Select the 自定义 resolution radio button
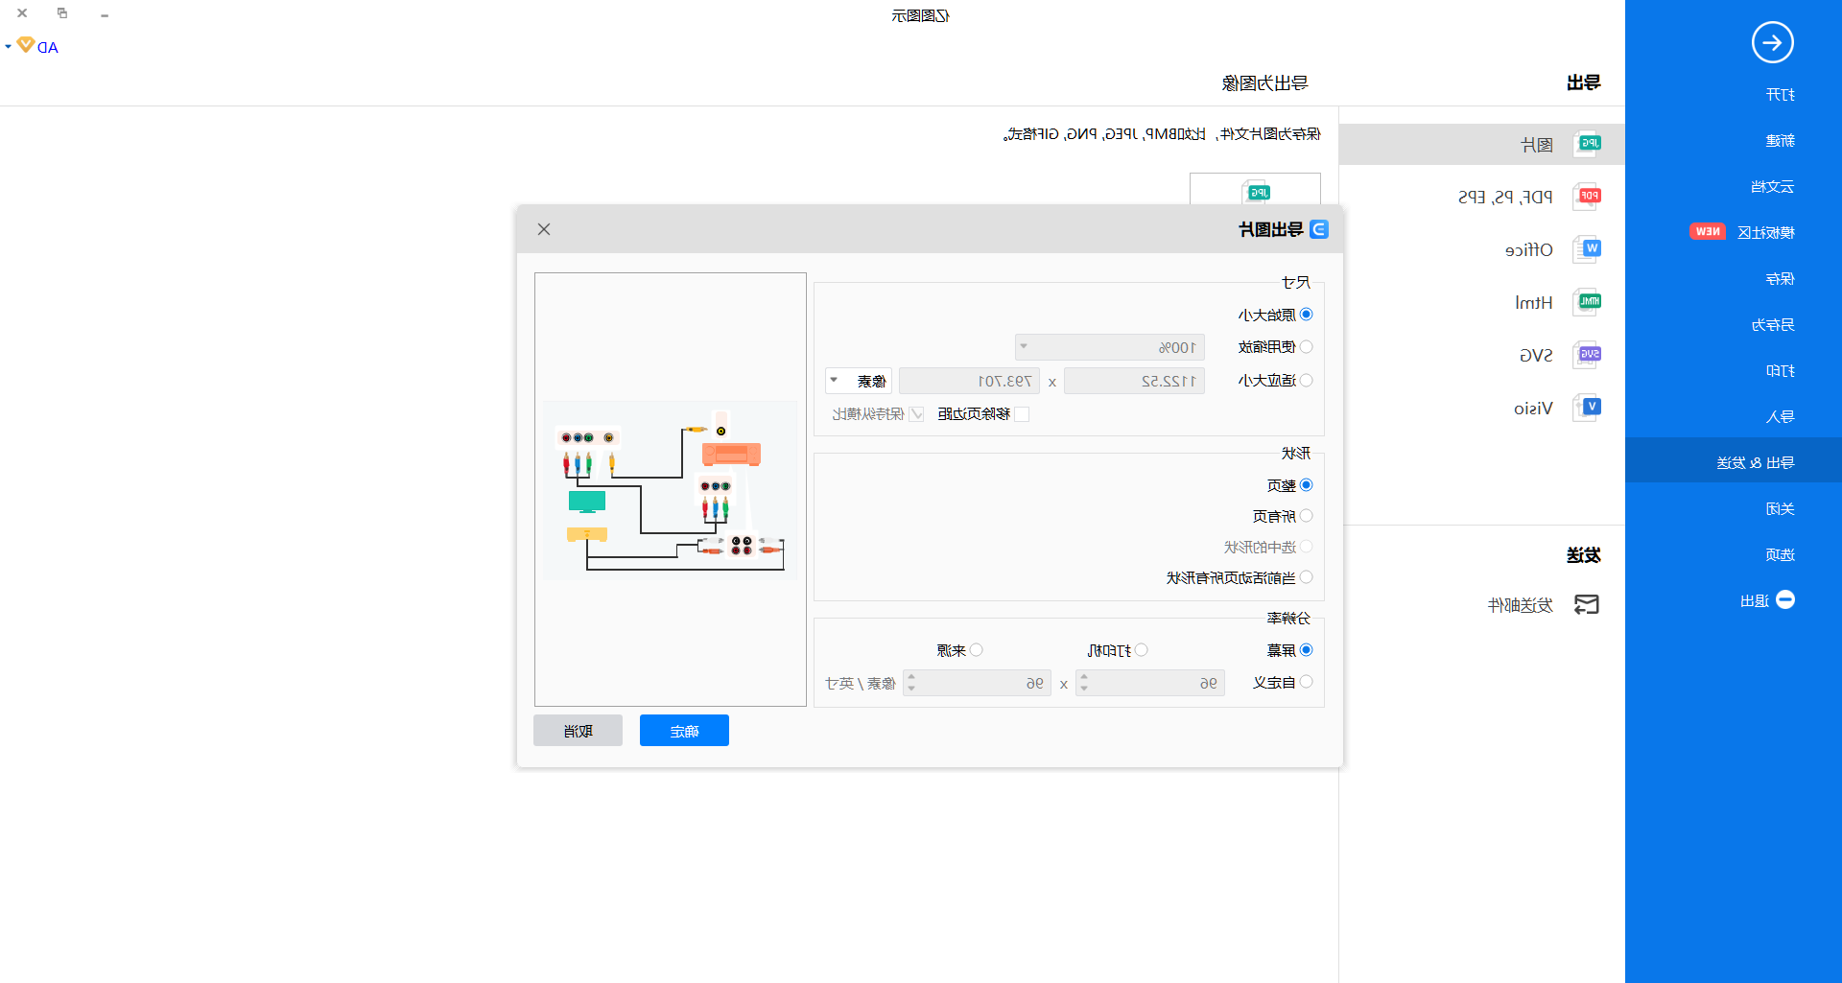1842x983 pixels. tap(1306, 682)
